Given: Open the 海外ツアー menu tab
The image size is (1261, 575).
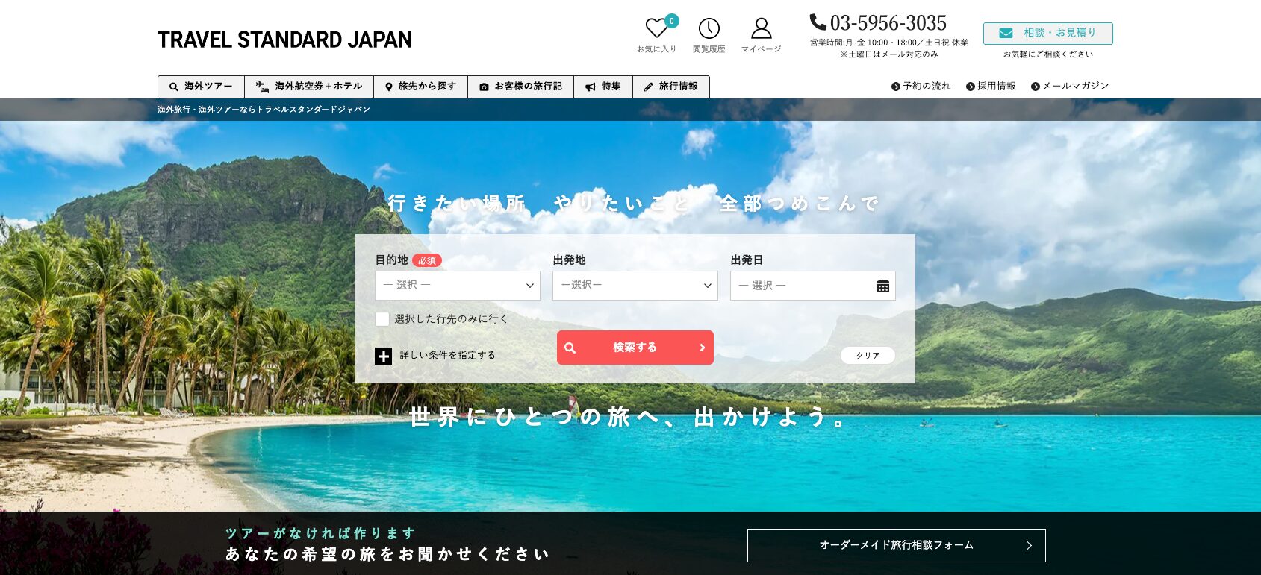Looking at the screenshot, I should pos(201,87).
